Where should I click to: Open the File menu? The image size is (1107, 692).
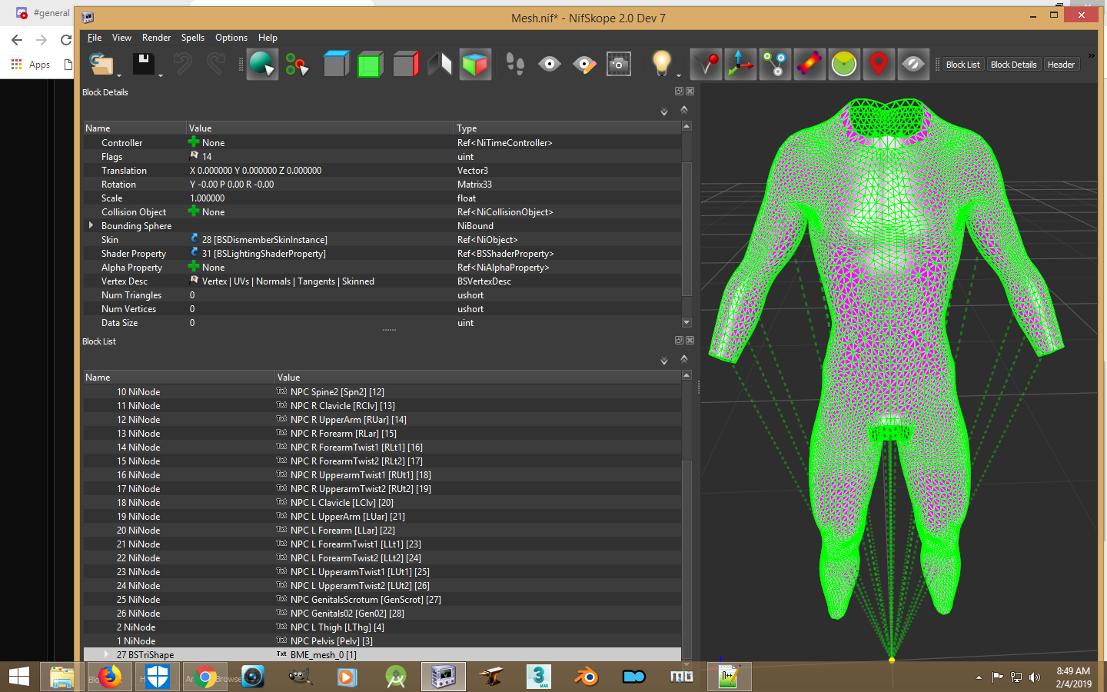95,37
